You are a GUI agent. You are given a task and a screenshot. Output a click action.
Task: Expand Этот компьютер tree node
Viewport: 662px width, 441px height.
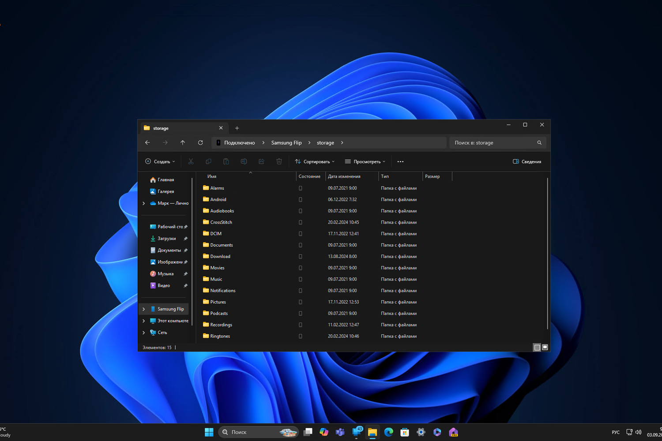[x=143, y=321]
